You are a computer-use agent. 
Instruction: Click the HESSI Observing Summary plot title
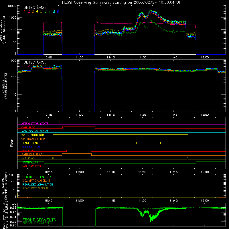click(121, 2)
